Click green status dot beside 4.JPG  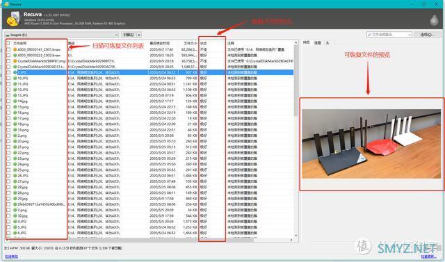tap(15, 222)
